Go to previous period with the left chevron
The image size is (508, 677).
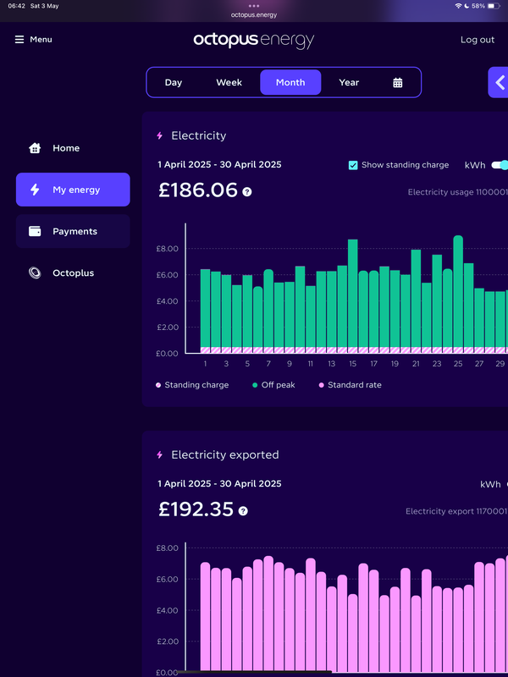click(x=500, y=82)
